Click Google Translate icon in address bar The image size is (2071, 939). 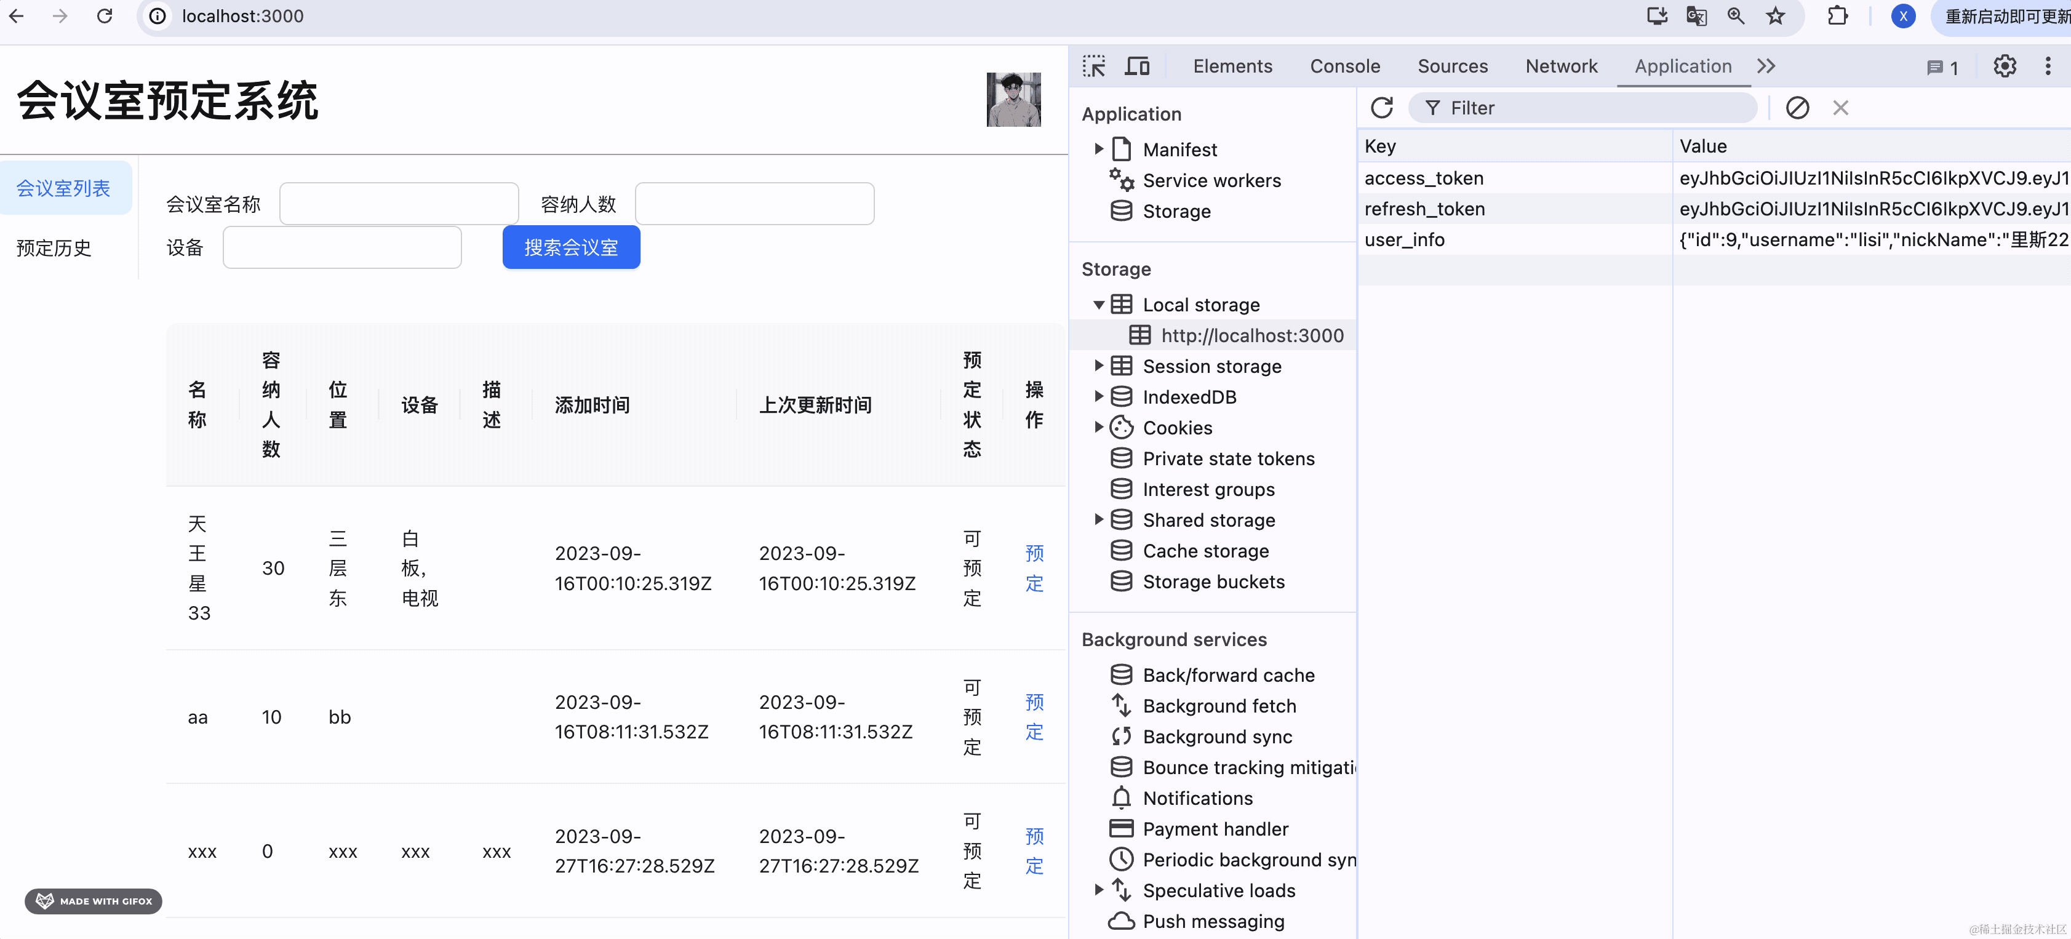(1696, 16)
